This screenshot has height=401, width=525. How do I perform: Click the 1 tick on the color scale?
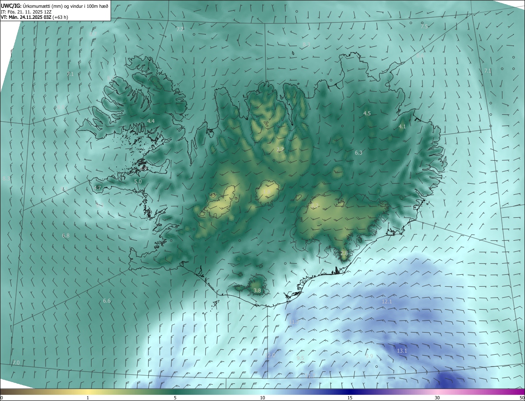tap(88, 398)
